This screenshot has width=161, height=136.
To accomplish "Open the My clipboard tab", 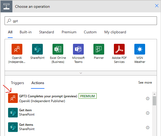I will pos(115,32).
